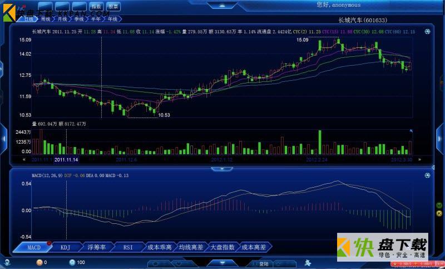
Task: Click the 量 692.04万 volume label
Action: coord(44,124)
